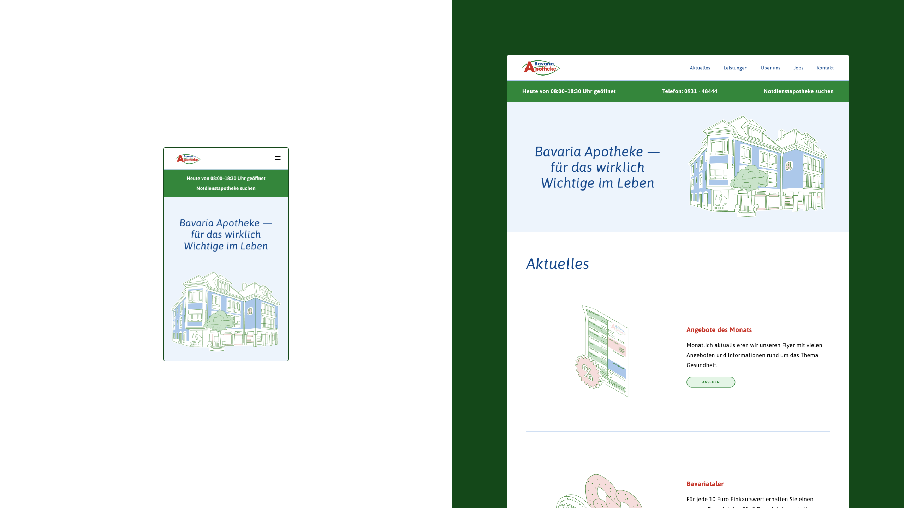Screen dimensions: 904x508
Task: Click 'Notdienstapotheke suchen' in desktop green bar
Action: [x=798, y=91]
